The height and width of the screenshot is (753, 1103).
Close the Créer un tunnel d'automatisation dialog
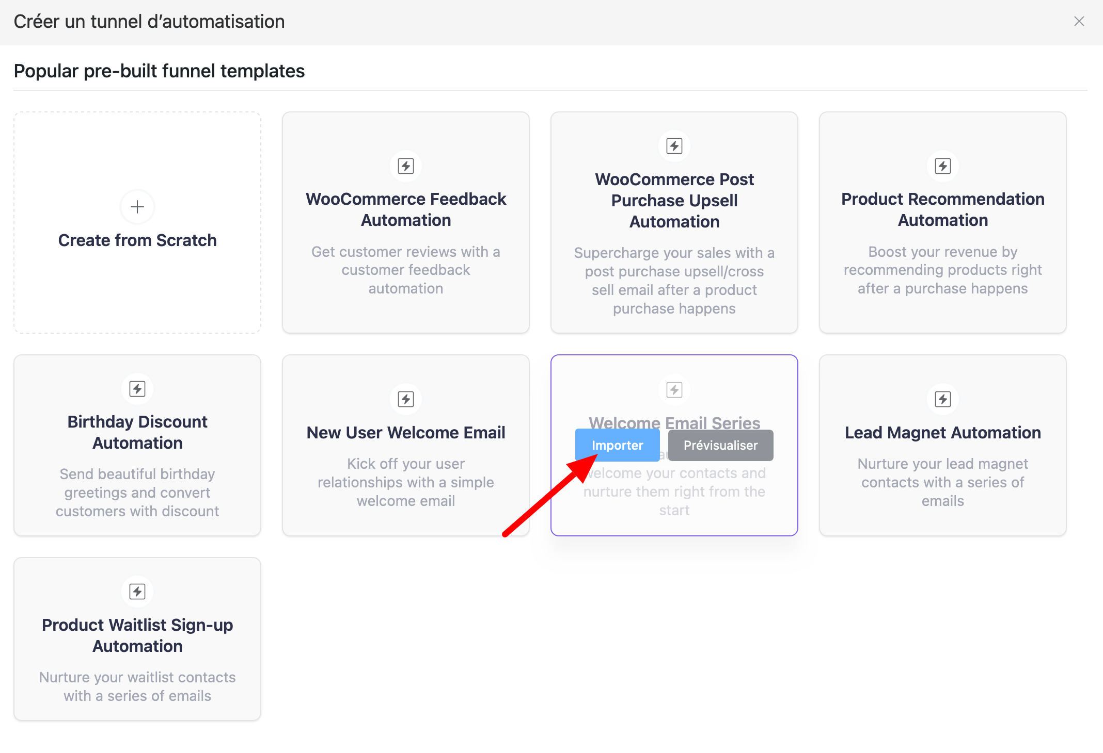1079,22
